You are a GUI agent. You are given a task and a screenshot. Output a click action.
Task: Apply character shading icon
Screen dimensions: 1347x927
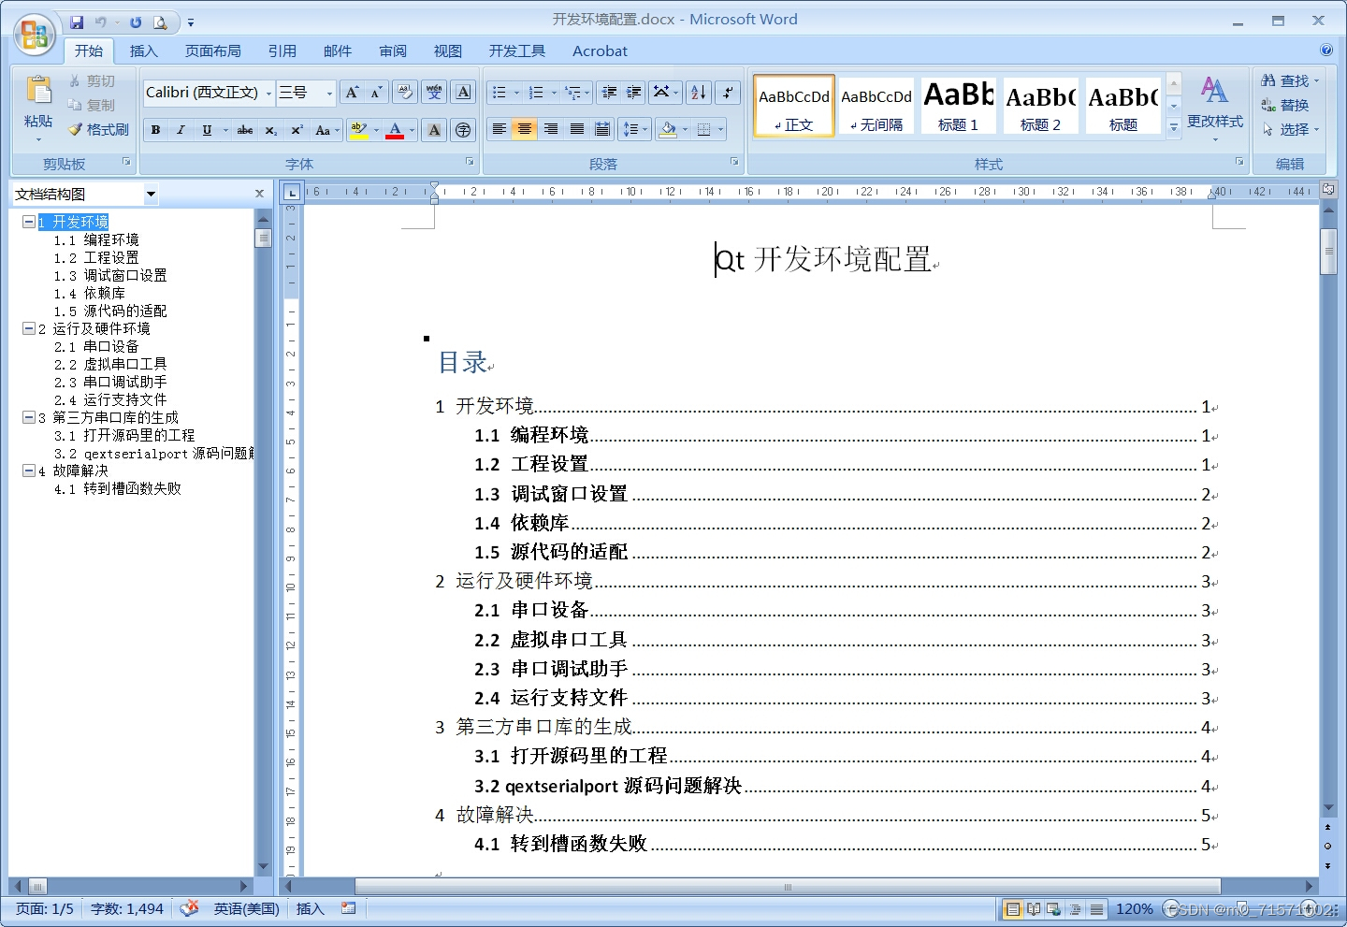[x=434, y=130]
